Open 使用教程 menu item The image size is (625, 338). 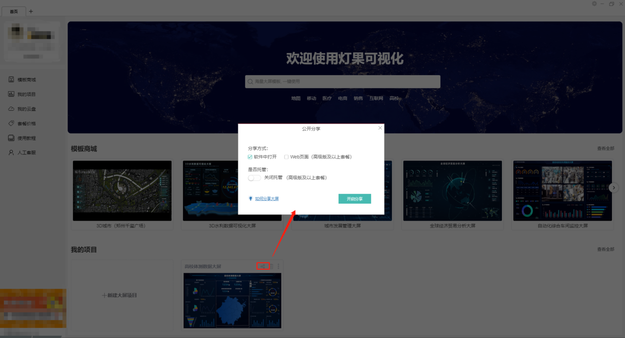[27, 138]
